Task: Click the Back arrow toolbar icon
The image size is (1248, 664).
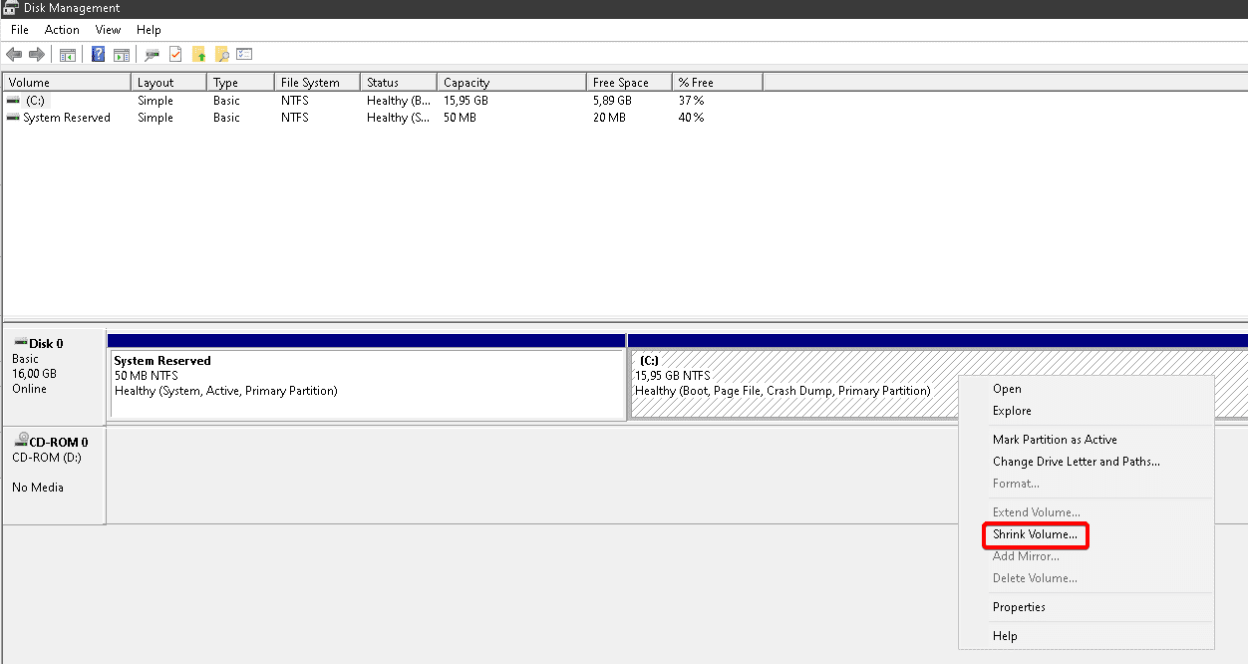Action: click(14, 54)
